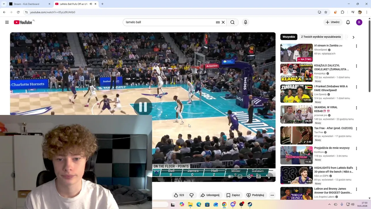Toggle subtitles on the video

pyautogui.click(x=240, y=176)
